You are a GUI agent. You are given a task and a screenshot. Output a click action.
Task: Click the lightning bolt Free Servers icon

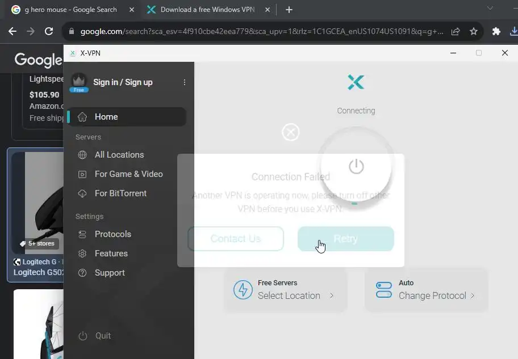click(243, 290)
